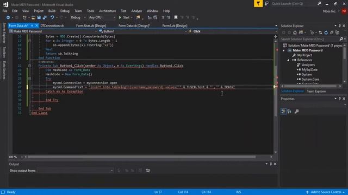
Task: Open the Build menu
Action: (52, 11)
